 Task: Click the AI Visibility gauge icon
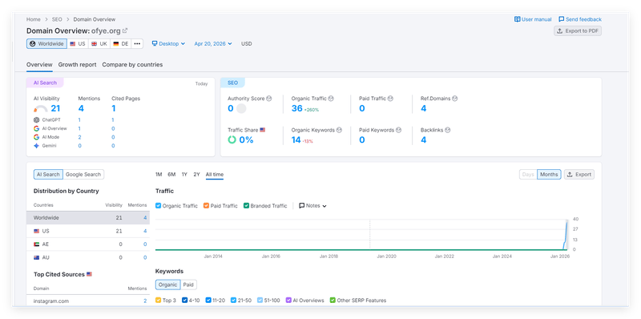(41, 109)
